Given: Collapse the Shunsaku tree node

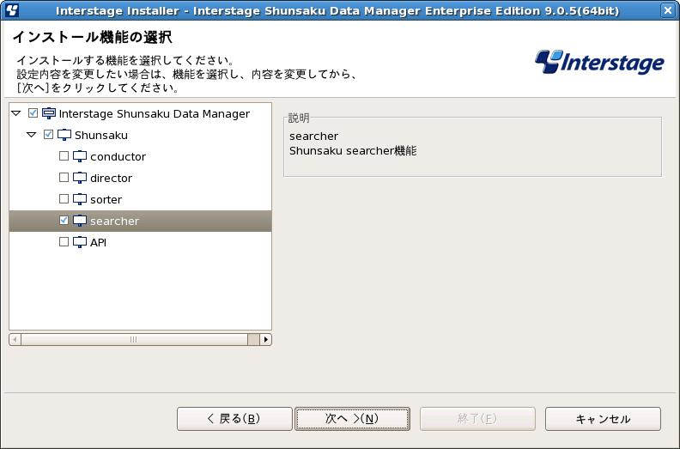Looking at the screenshot, I should pyautogui.click(x=32, y=135).
